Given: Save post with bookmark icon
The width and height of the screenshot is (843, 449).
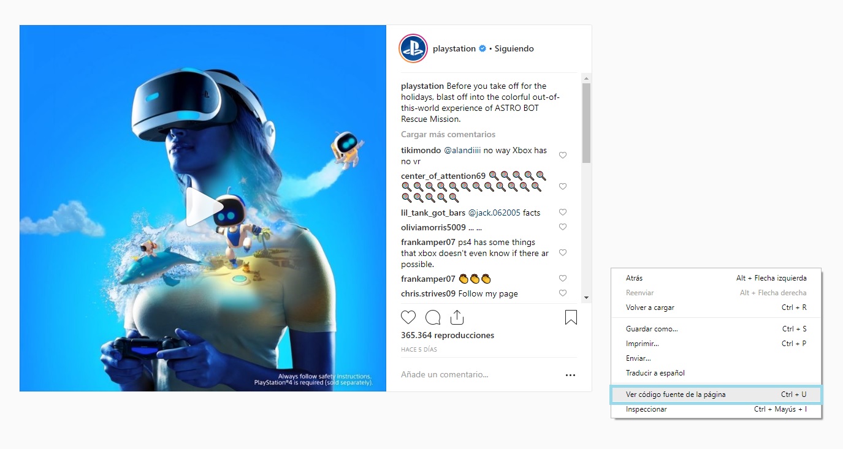Looking at the screenshot, I should 571,317.
